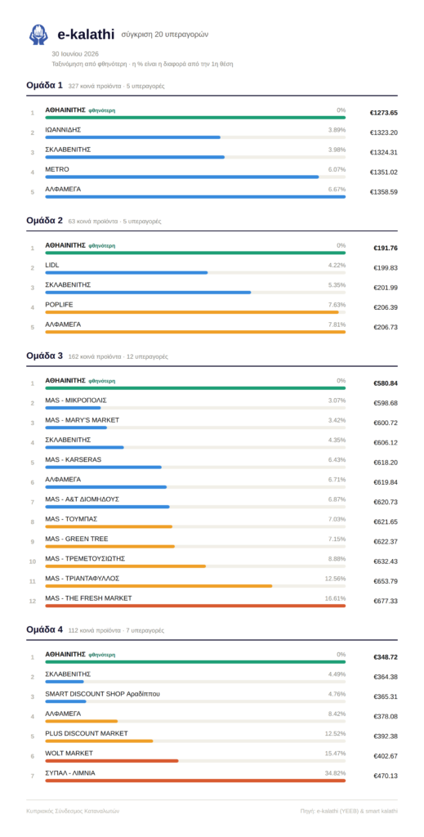
Task: Click the €1273.65 total price
Action: [x=383, y=113]
